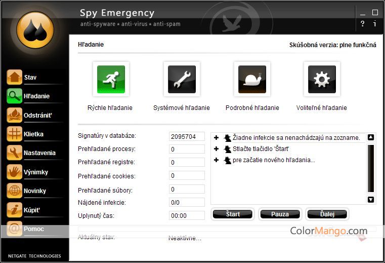Open the Hľadanie menu item
The width and height of the screenshot is (385, 263).
[36, 96]
